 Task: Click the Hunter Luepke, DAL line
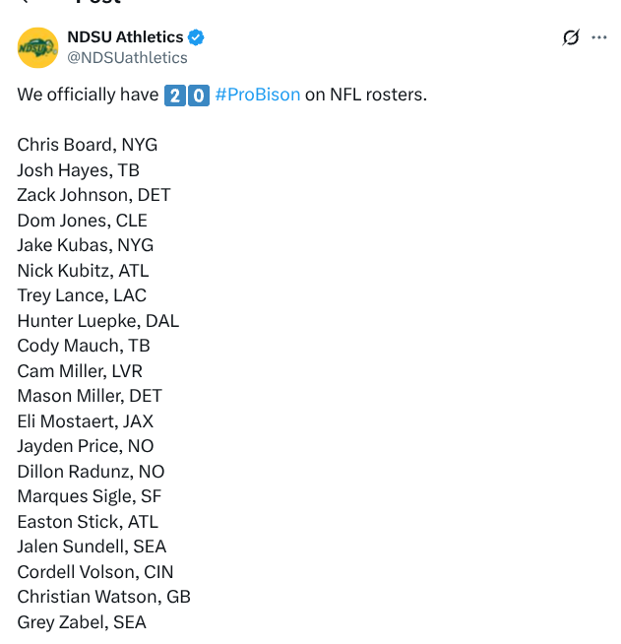98,321
